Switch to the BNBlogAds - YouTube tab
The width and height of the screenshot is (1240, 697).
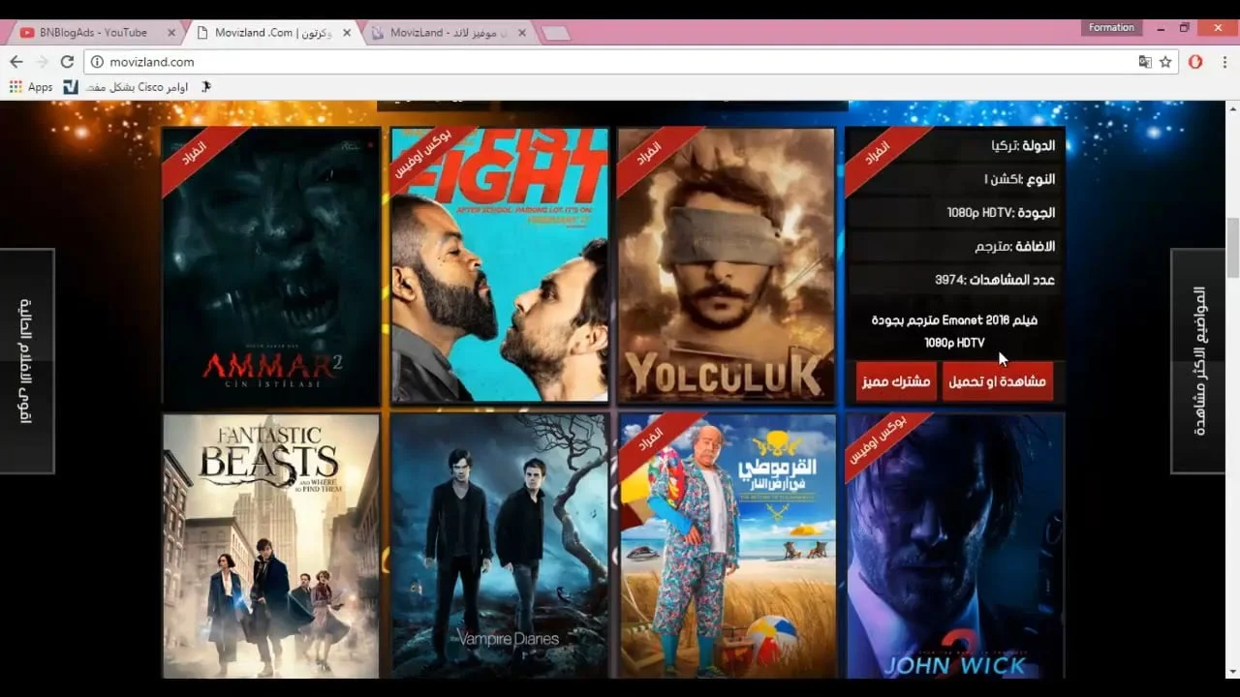92,32
